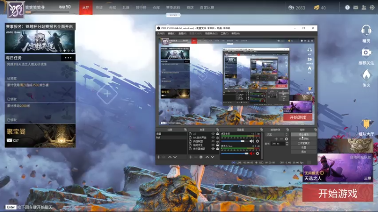Toggle lock on the xf source
Screen dimensions: 378x212
tap(217, 134)
